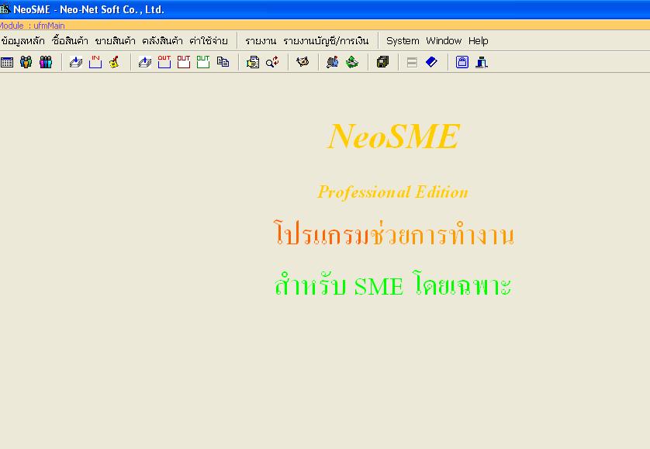
Task: Click the green money icon
Action: coord(352,62)
